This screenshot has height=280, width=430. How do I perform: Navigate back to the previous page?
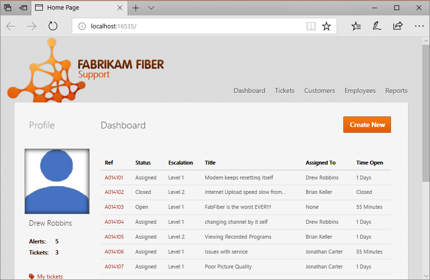coord(11,26)
